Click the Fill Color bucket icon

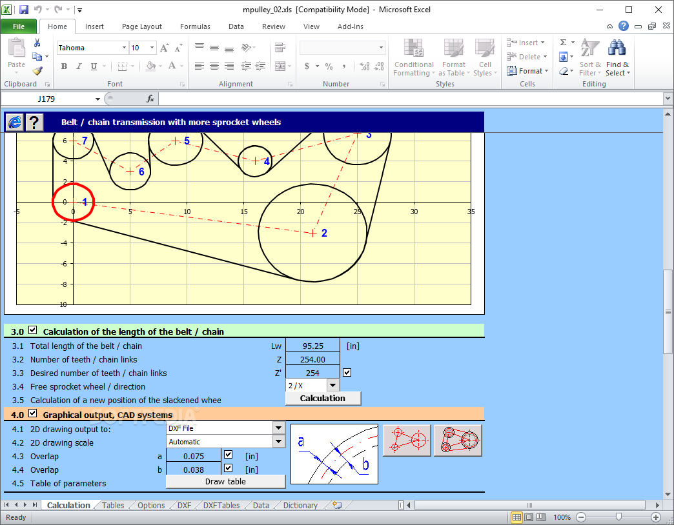click(151, 66)
